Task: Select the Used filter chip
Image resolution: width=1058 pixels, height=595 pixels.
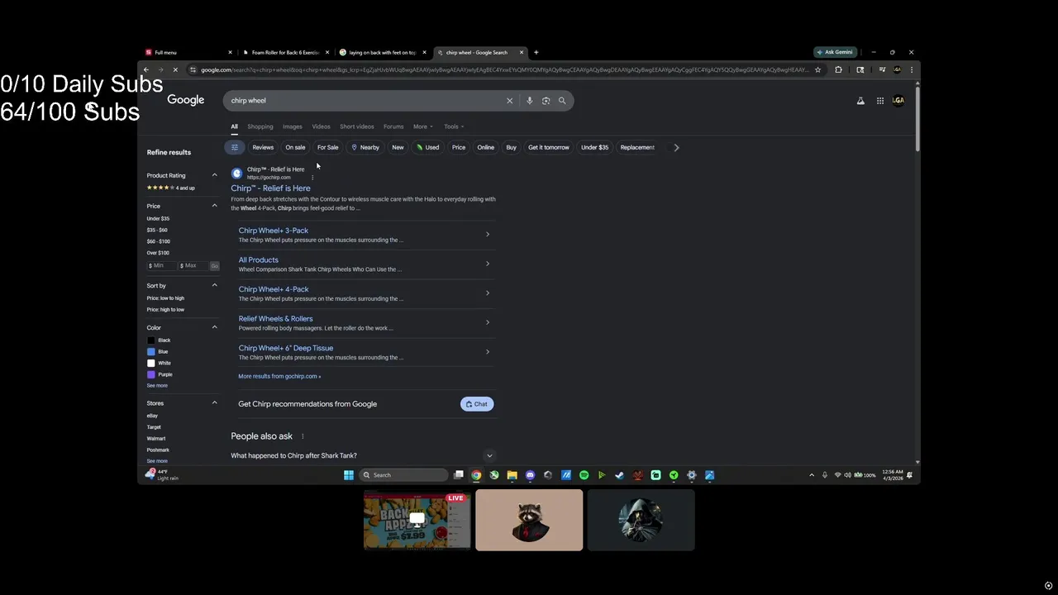Action: 427,147
